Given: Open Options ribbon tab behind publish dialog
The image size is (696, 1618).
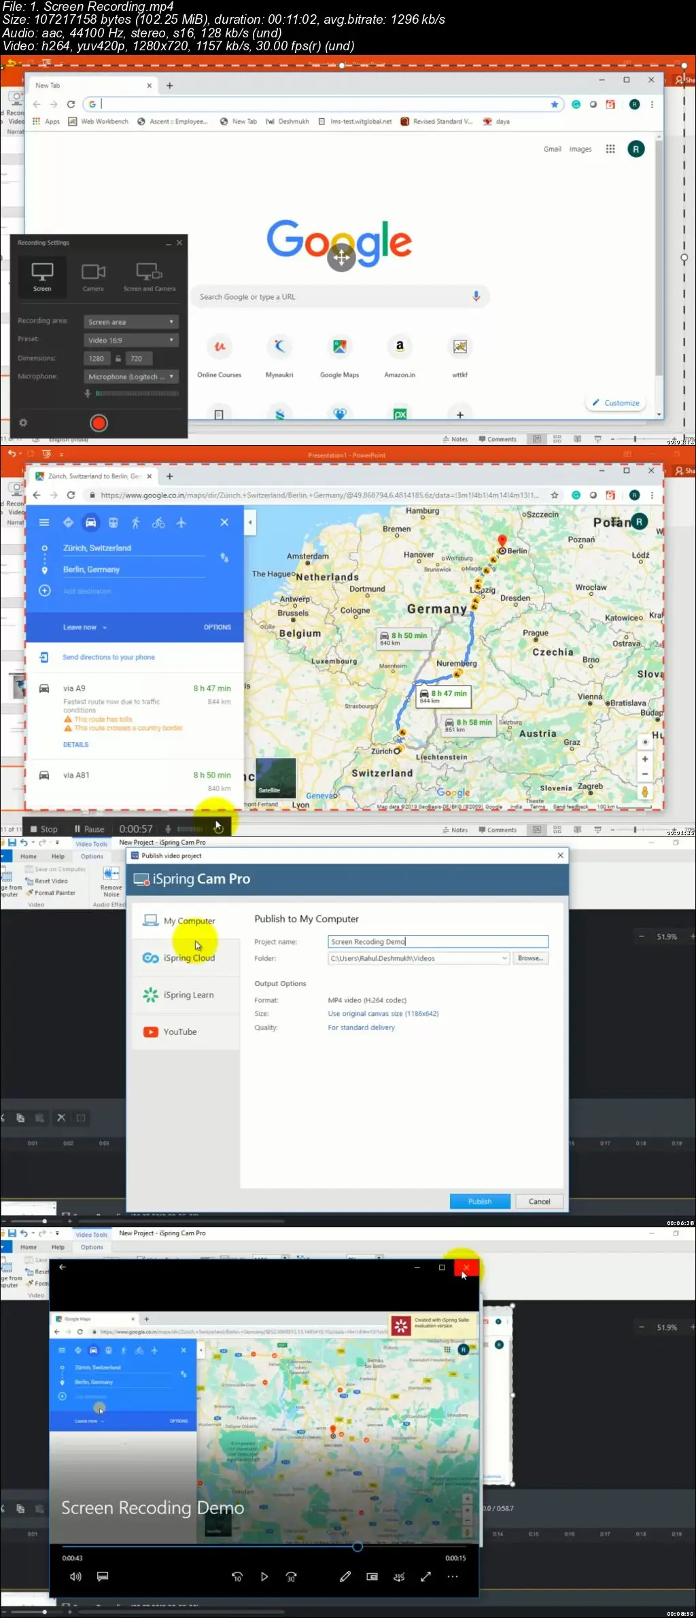Looking at the screenshot, I should coord(92,856).
